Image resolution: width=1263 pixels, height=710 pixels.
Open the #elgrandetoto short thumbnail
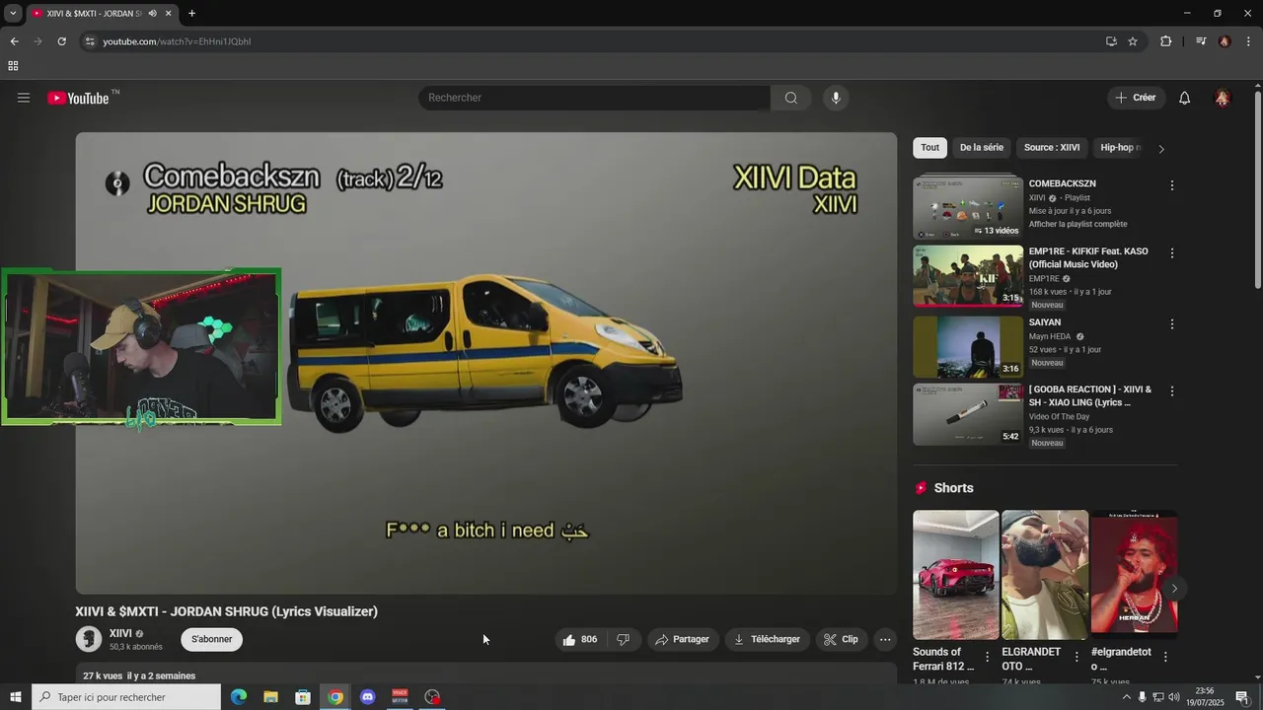[1134, 575]
